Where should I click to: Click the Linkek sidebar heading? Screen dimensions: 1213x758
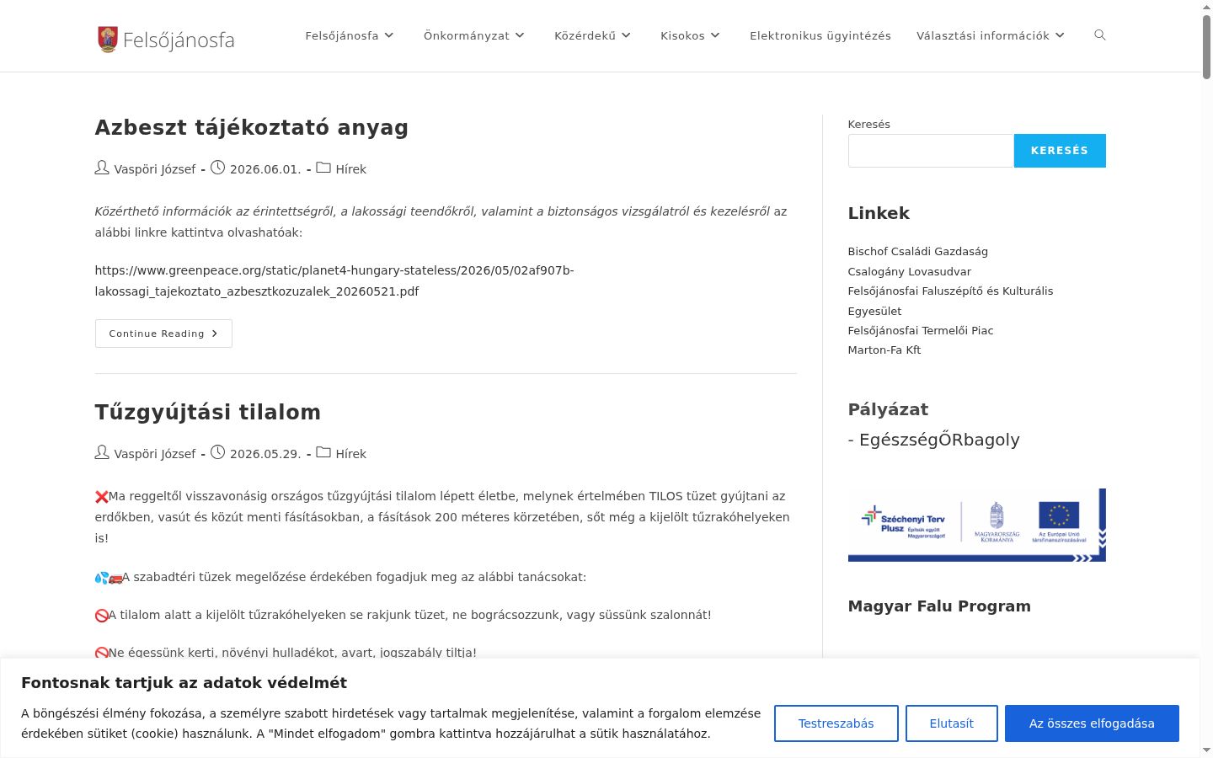click(x=879, y=213)
